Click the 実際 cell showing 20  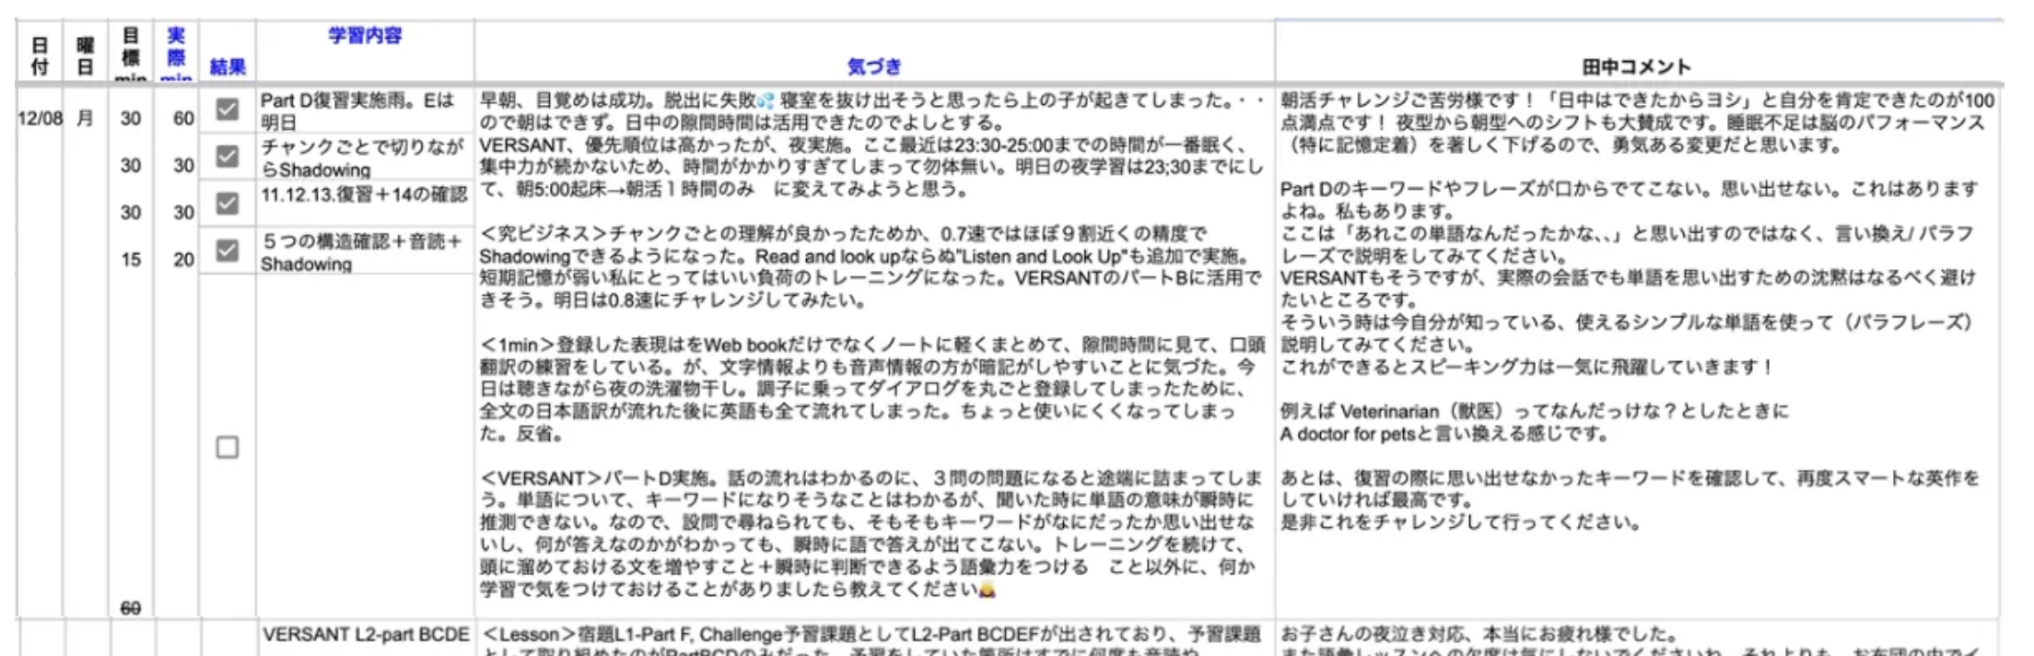(183, 260)
